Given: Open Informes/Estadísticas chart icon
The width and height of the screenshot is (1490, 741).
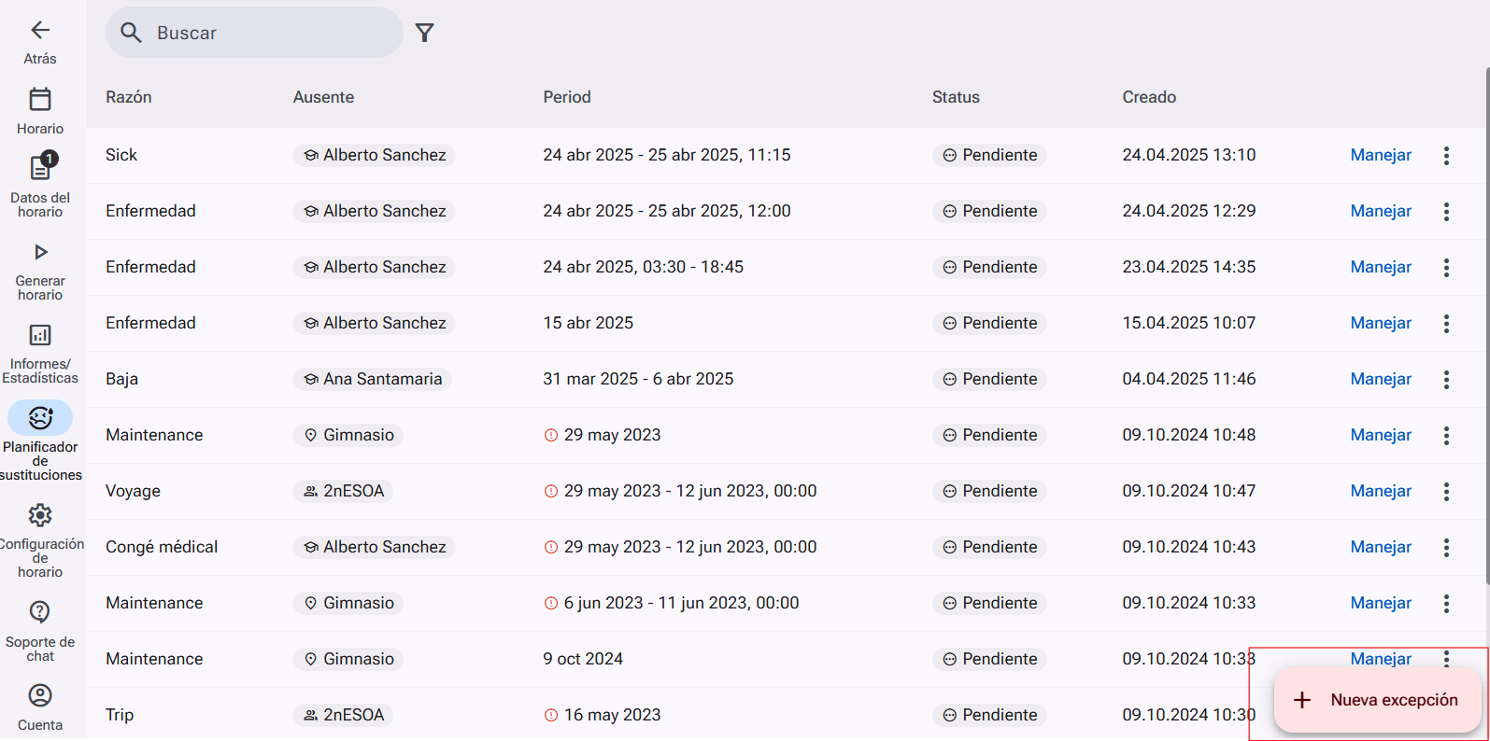Looking at the screenshot, I should pyautogui.click(x=40, y=335).
